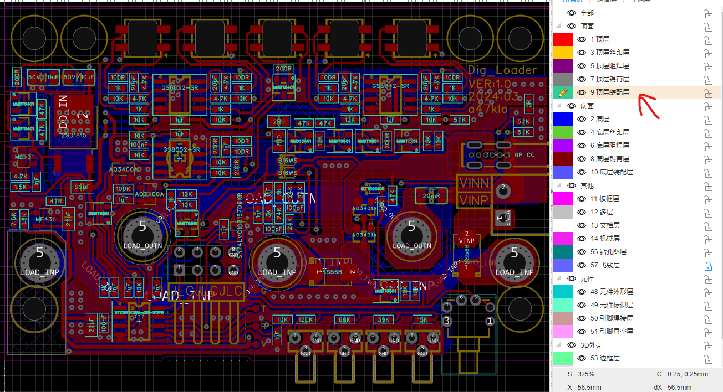723x392 pixels.
Task: Hide the 1 顶层 layer via eye icon
Action: point(582,39)
